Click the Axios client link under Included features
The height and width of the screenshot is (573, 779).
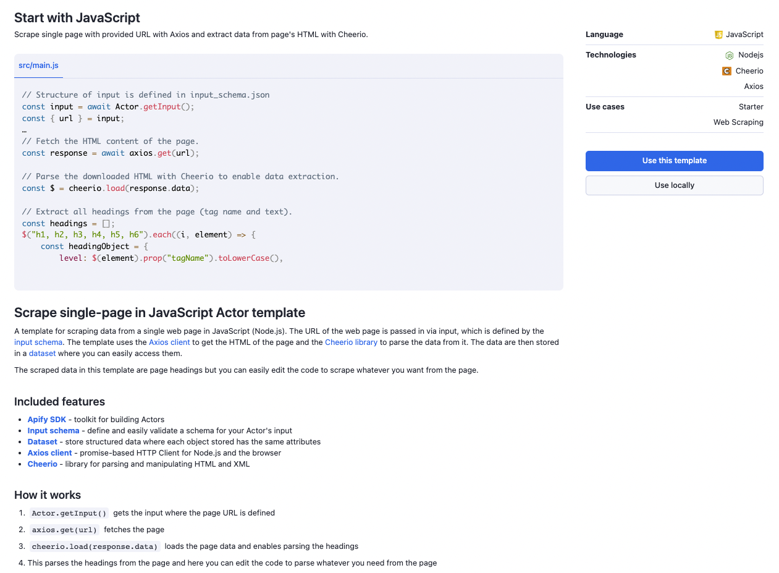49,452
